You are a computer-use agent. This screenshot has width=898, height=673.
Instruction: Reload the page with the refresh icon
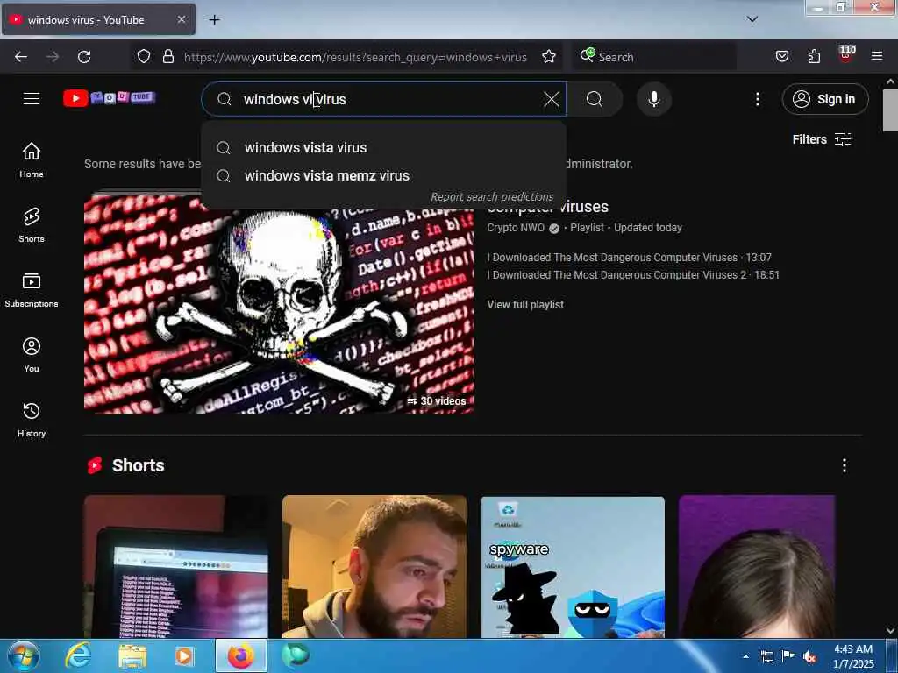click(x=84, y=57)
